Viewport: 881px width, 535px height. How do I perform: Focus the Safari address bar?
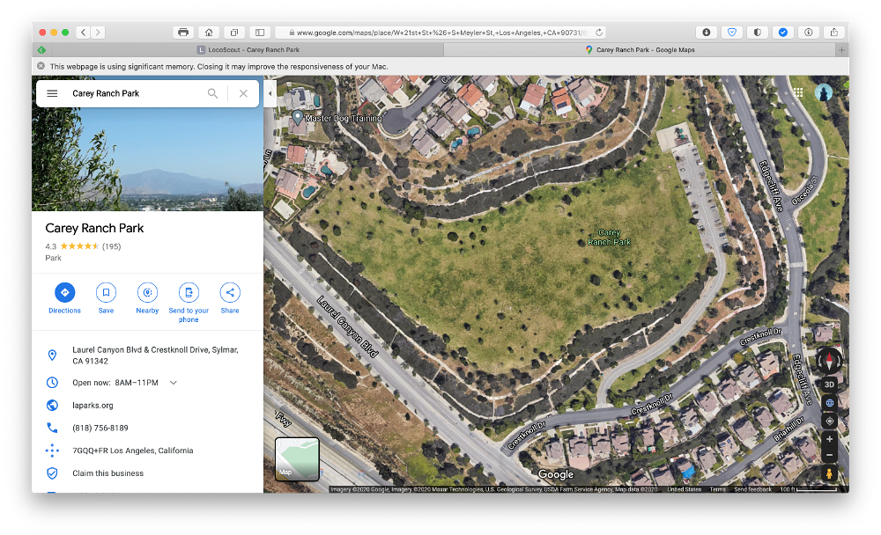(x=441, y=33)
